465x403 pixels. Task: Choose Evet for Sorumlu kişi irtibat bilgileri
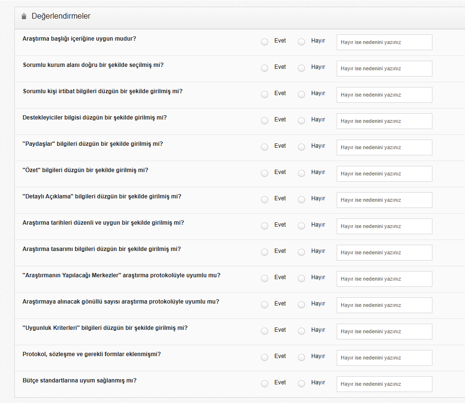click(264, 95)
